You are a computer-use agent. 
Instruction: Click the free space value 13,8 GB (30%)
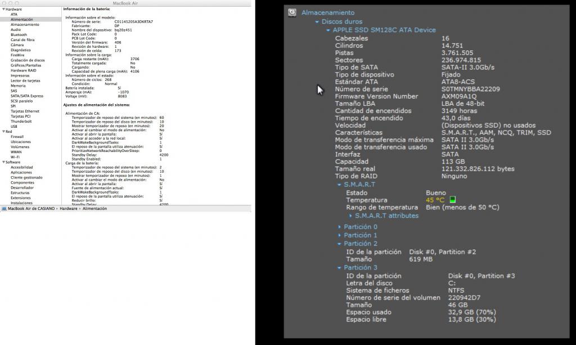(x=472, y=320)
